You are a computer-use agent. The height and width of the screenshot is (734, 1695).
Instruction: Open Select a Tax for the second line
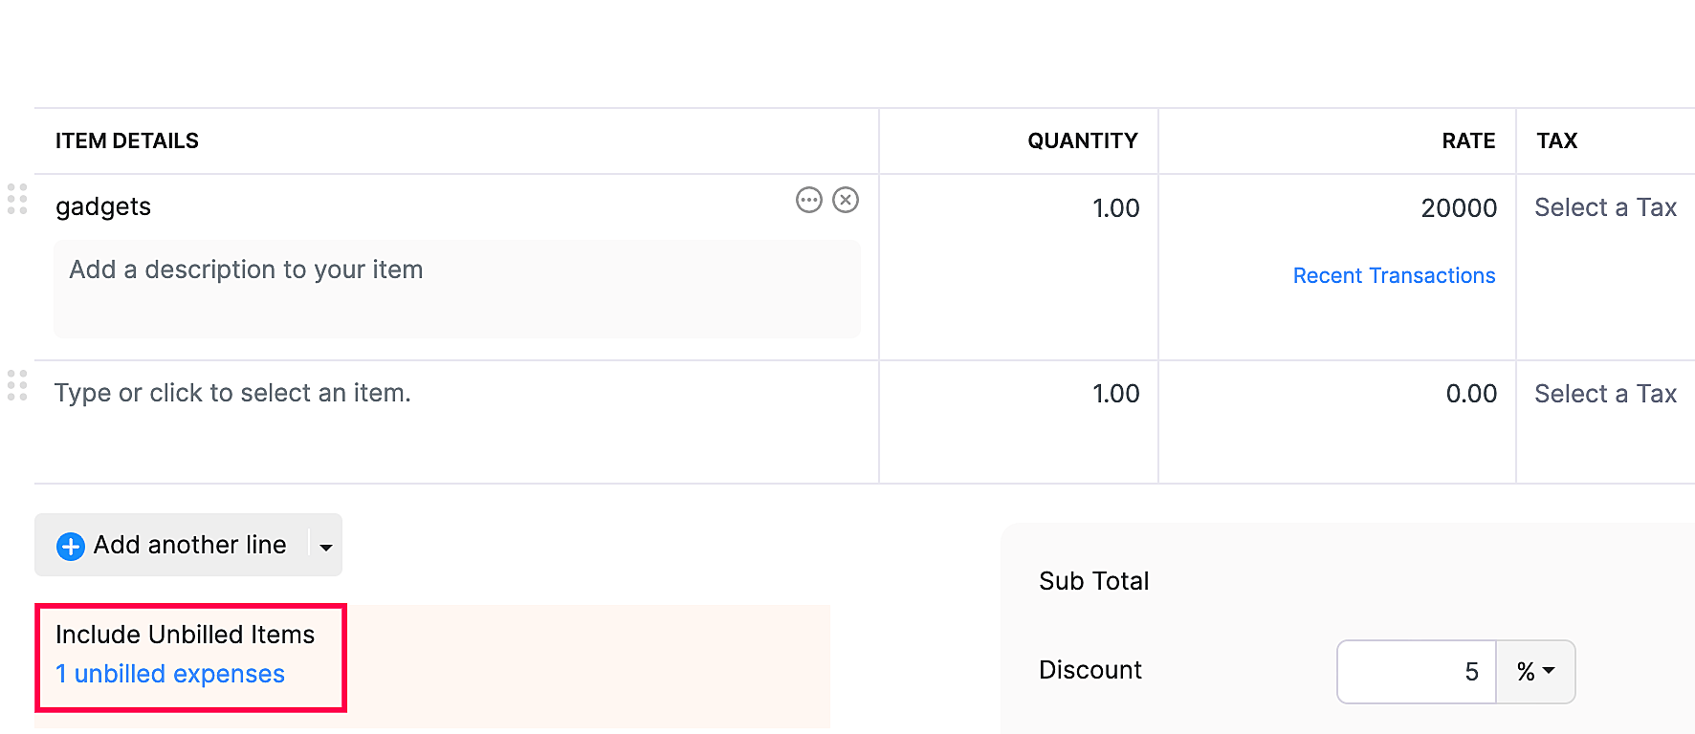pyautogui.click(x=1605, y=393)
